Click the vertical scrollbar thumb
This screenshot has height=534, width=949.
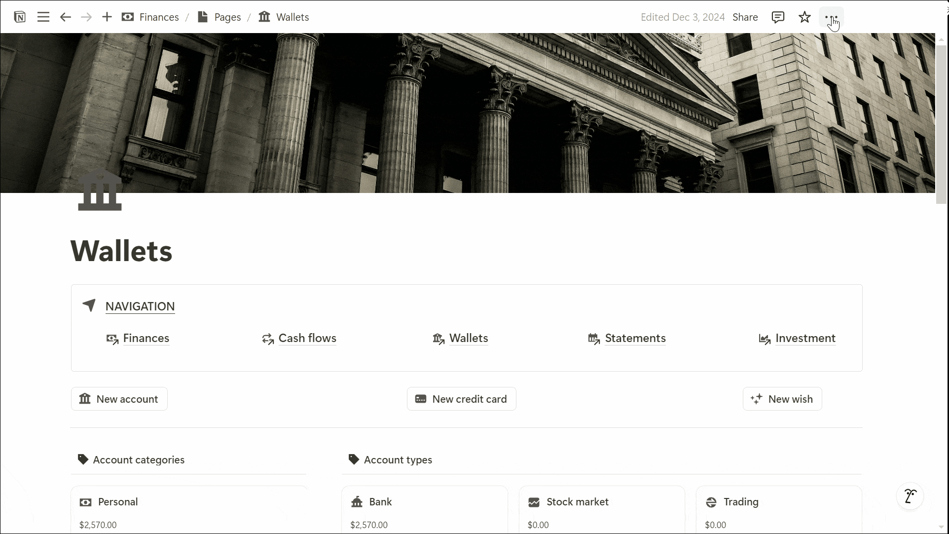pos(941,123)
